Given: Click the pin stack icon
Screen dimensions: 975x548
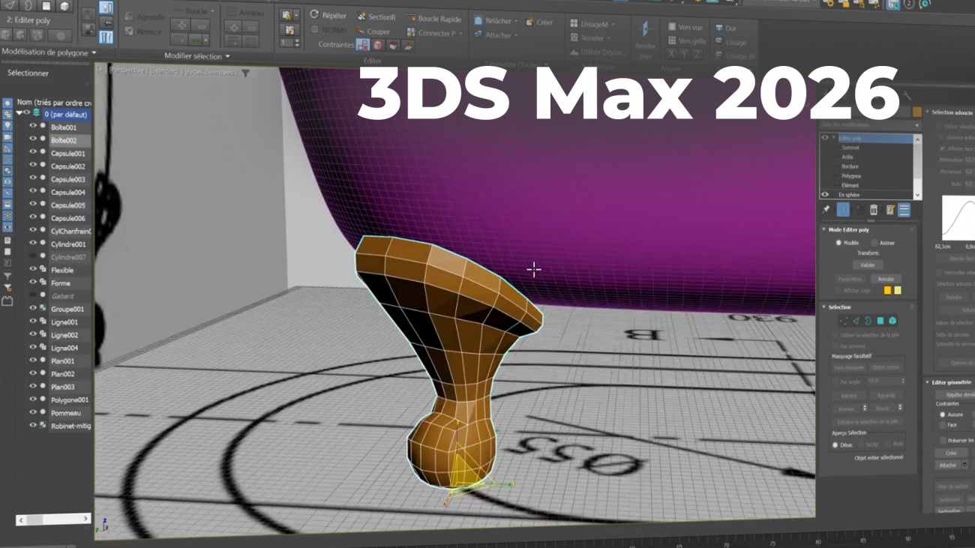Looking at the screenshot, I should coord(826,210).
